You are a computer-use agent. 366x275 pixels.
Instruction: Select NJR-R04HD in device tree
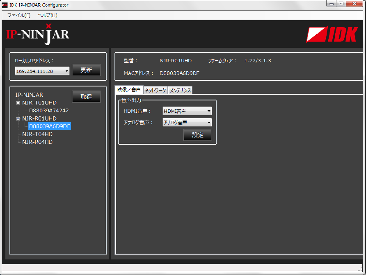(37, 142)
